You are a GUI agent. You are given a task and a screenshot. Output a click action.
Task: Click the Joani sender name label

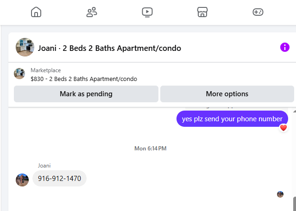[x=44, y=166]
